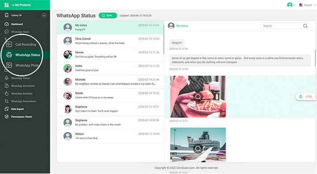Select Michelle's status row
This screenshot has height=174, width=317.
pyautogui.click(x=110, y=82)
